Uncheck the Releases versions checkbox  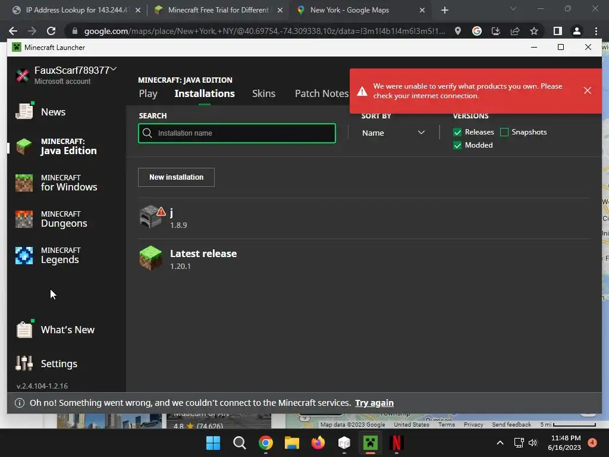(x=457, y=132)
